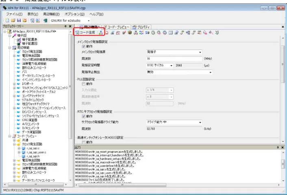Close the 出力 output panel

click(x=283, y=147)
